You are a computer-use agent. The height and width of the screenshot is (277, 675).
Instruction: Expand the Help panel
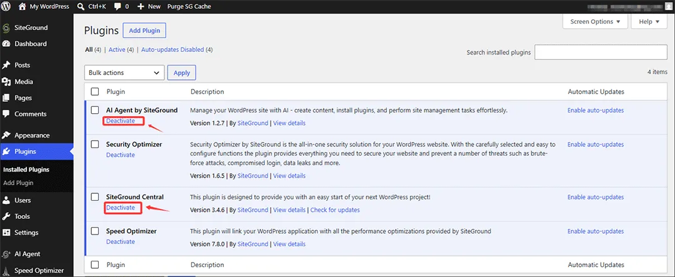(649, 21)
